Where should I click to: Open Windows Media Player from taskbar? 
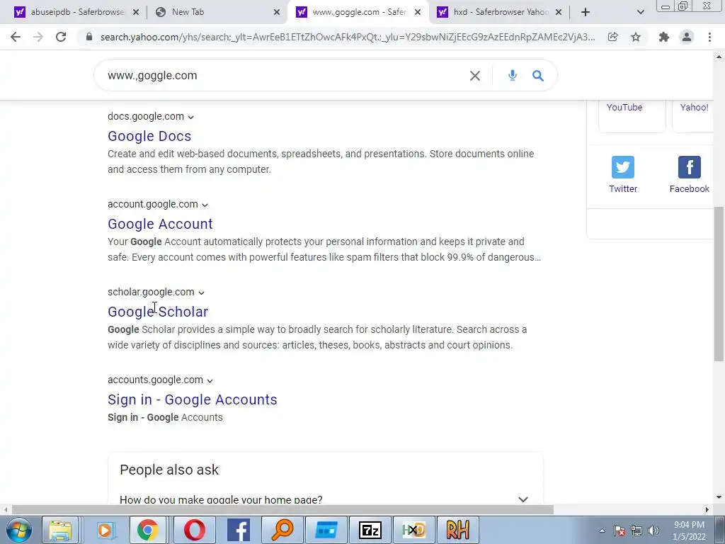(105, 530)
